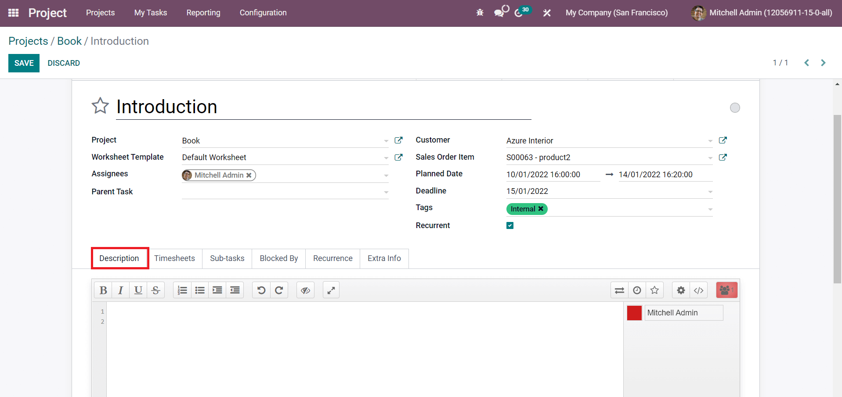Expand the Parent Task dropdown
The height and width of the screenshot is (397, 842).
pos(386,192)
